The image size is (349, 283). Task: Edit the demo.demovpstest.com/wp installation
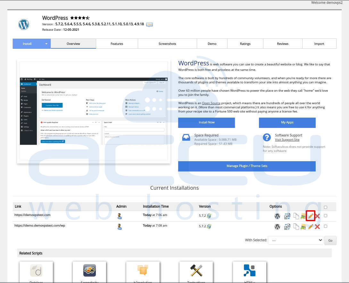pyautogui.click(x=311, y=227)
